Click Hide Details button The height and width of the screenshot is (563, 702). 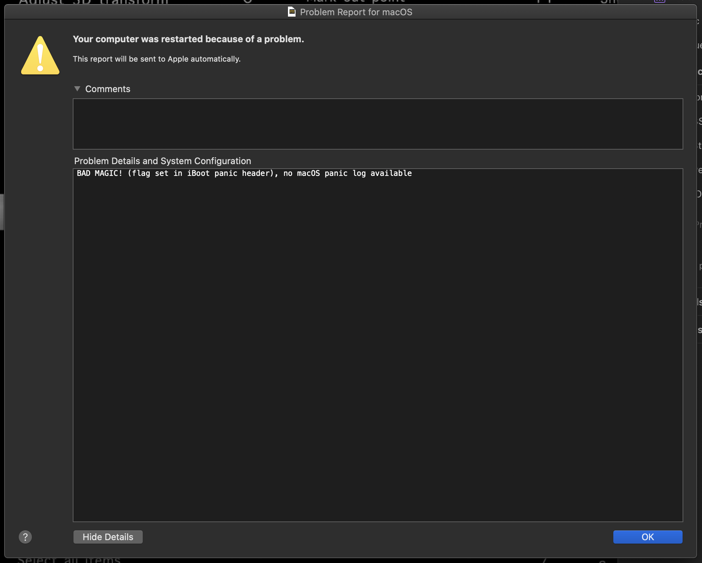tap(108, 537)
